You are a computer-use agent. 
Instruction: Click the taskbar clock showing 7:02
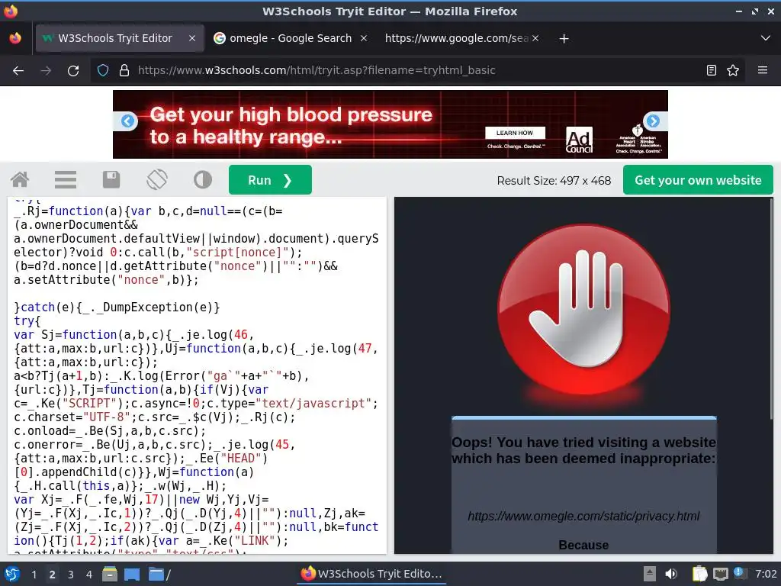coord(766,574)
